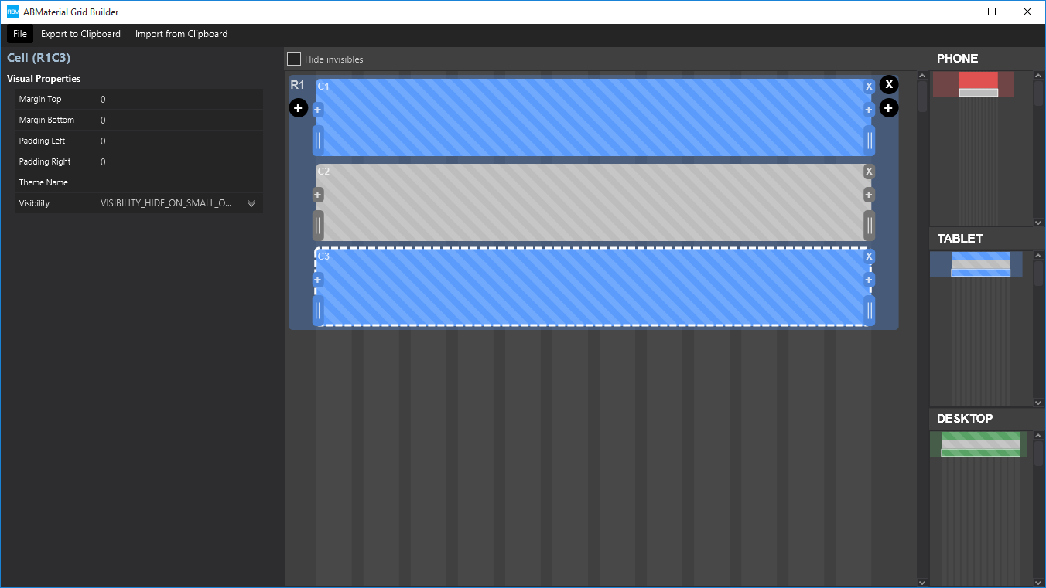Remove cell C1 using its X icon
Viewport: 1046px width, 588px height.
pyautogui.click(x=869, y=87)
